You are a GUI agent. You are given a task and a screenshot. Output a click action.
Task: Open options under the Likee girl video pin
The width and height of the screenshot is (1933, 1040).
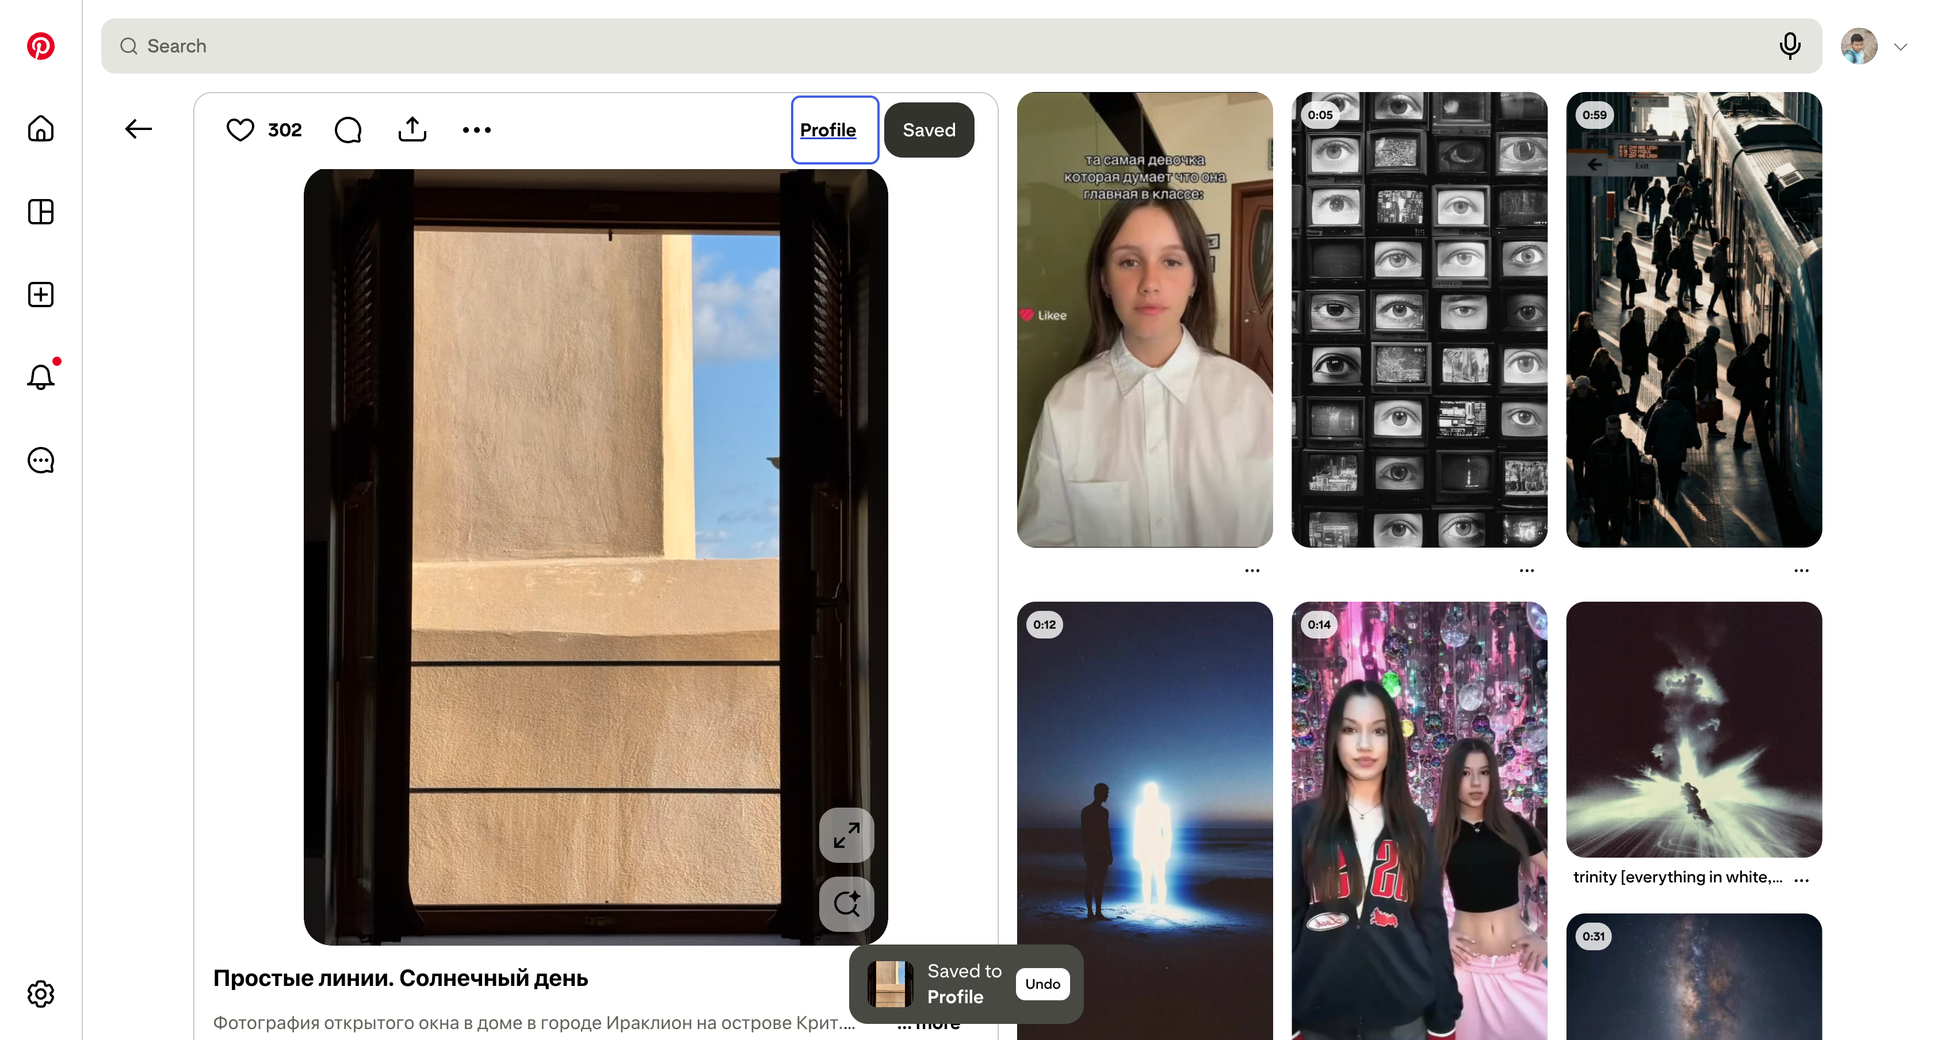pos(1252,570)
